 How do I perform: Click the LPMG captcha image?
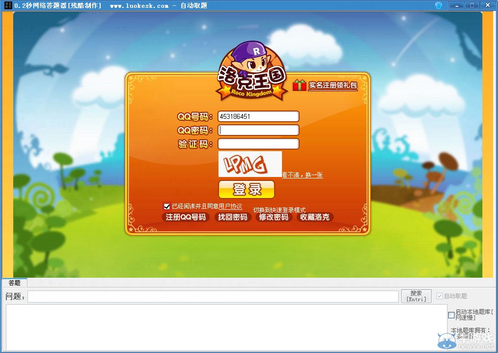coord(250,164)
